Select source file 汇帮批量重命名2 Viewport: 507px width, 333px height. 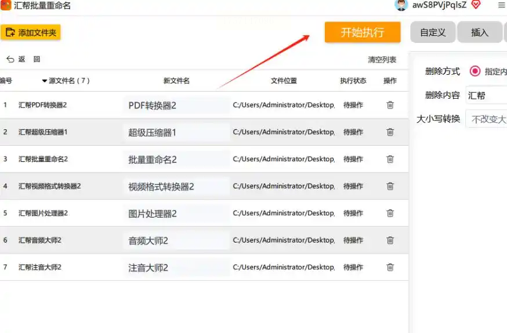44,159
